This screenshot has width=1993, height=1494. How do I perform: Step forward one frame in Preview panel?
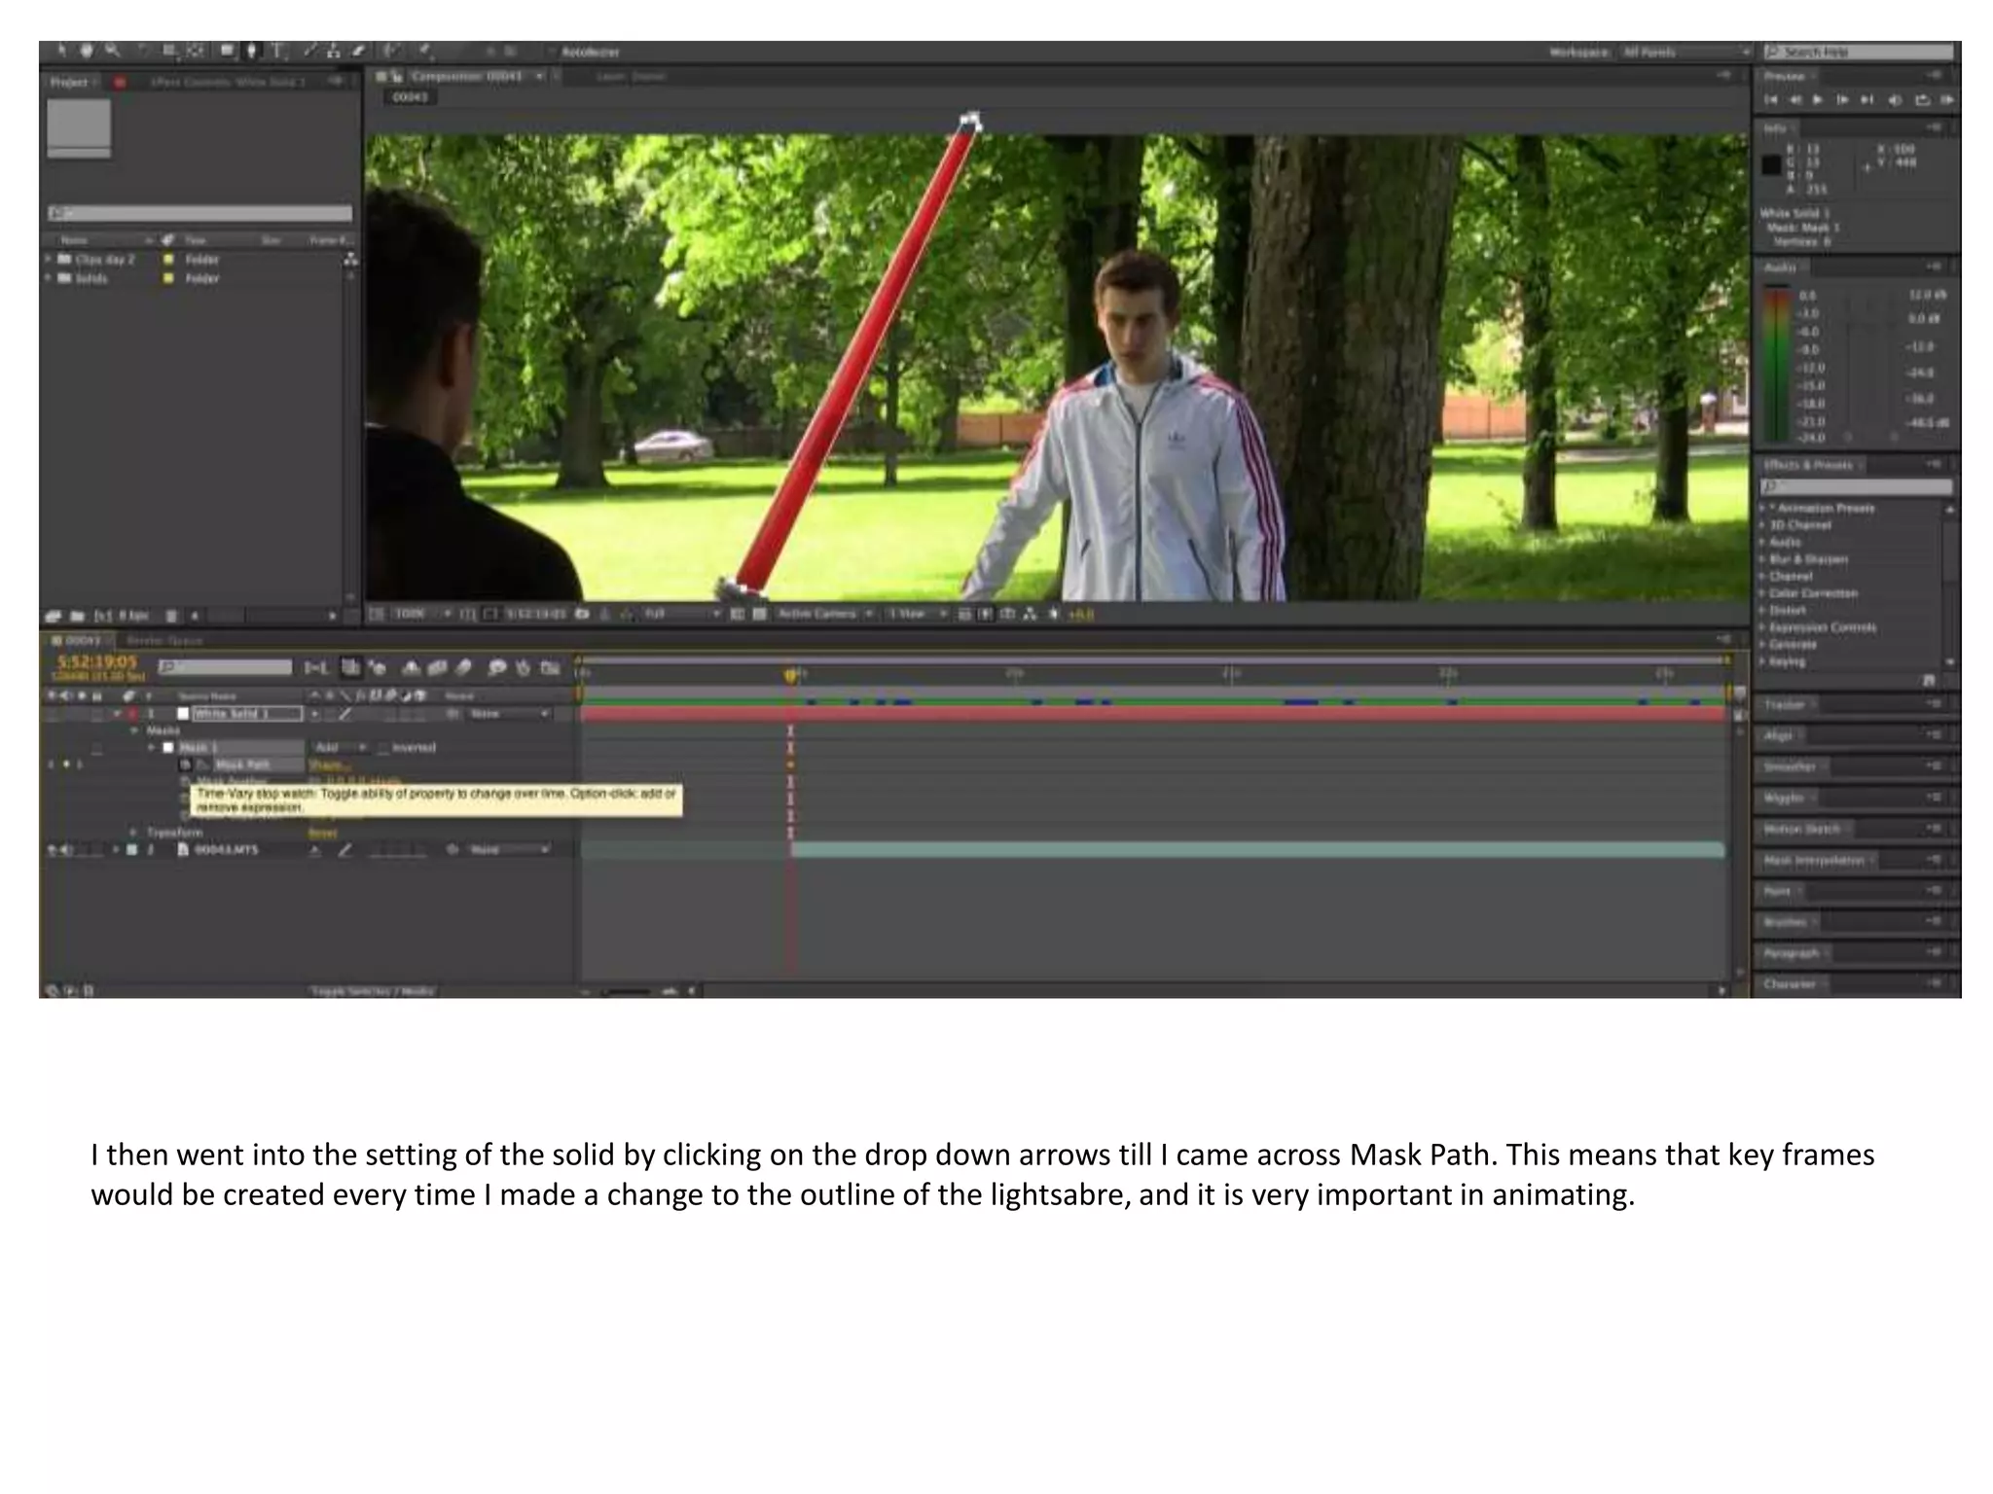coord(1842,100)
